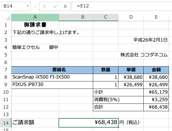Image resolution: width=172 pixels, height=131 pixels.
Task: Click the 消費税(5%) label cell
Action: point(118,100)
